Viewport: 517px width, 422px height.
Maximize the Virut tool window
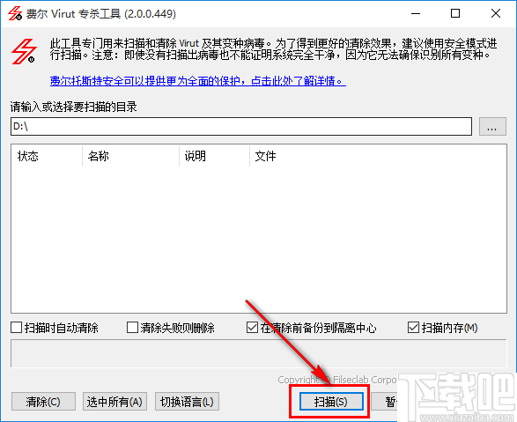[x=455, y=13]
